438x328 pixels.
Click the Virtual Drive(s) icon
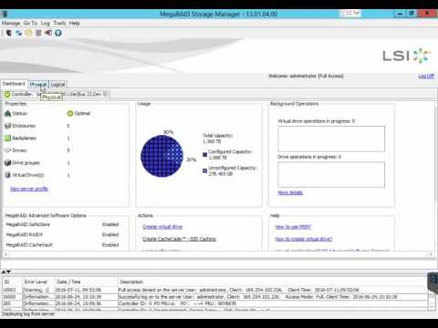7,175
